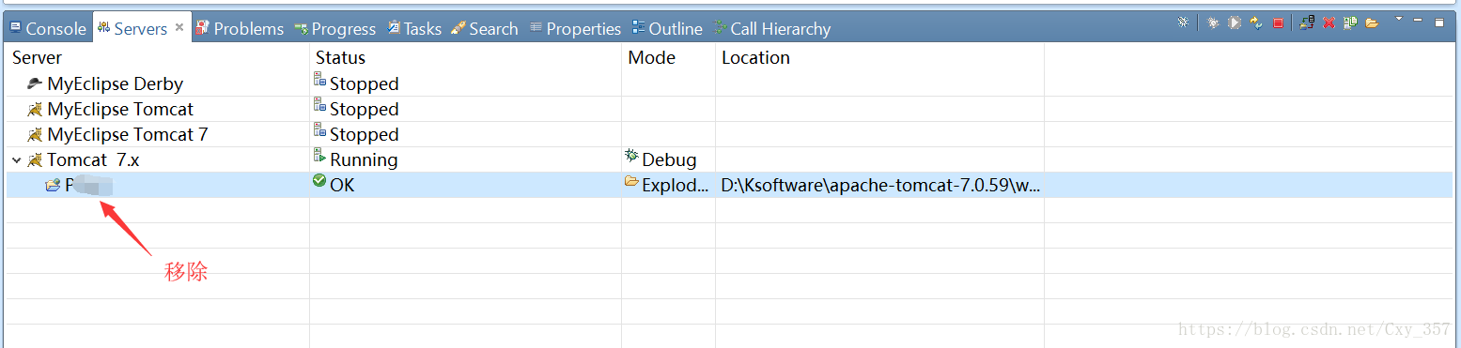Image resolution: width=1461 pixels, height=348 pixels.
Task: Click the Status column header
Action: 340,57
